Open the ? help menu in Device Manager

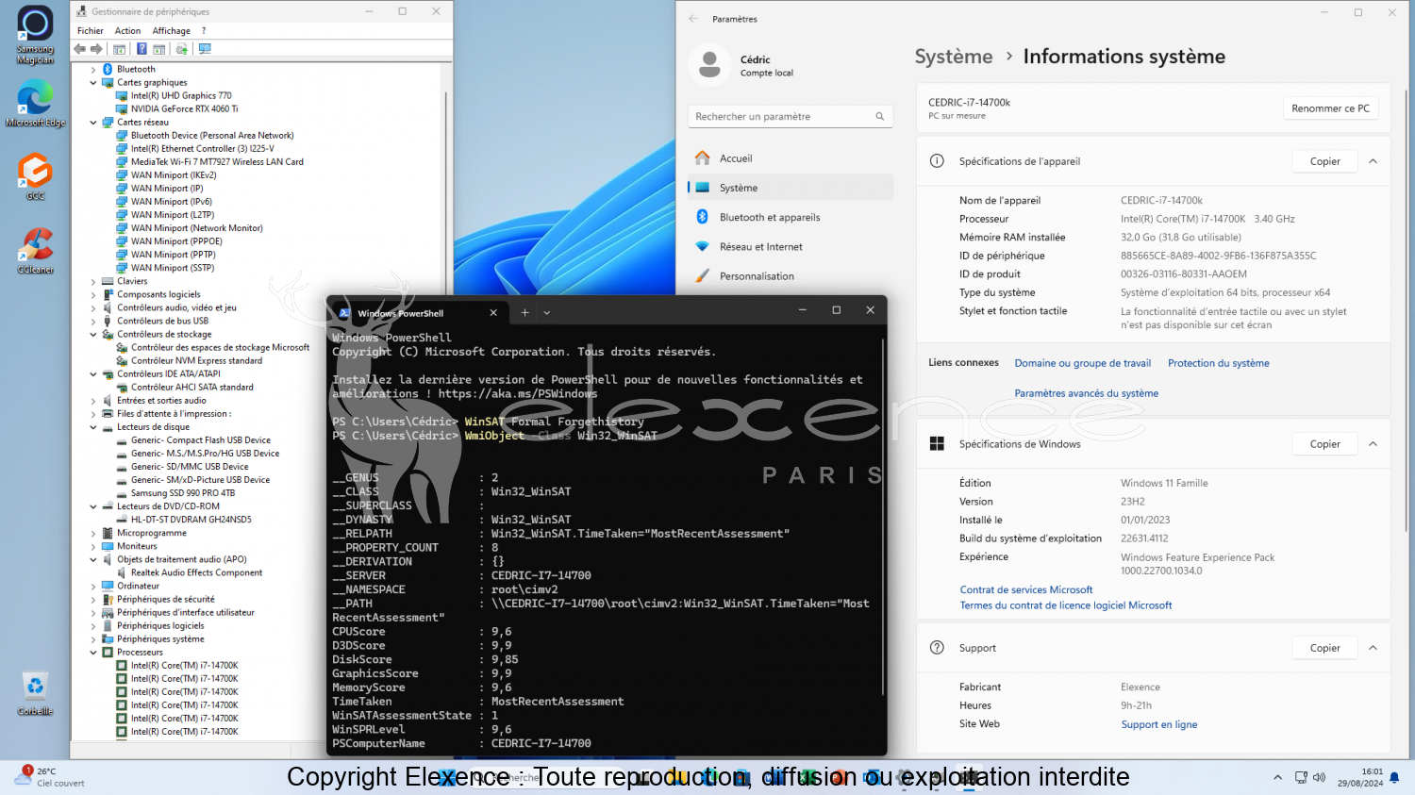coord(204,31)
